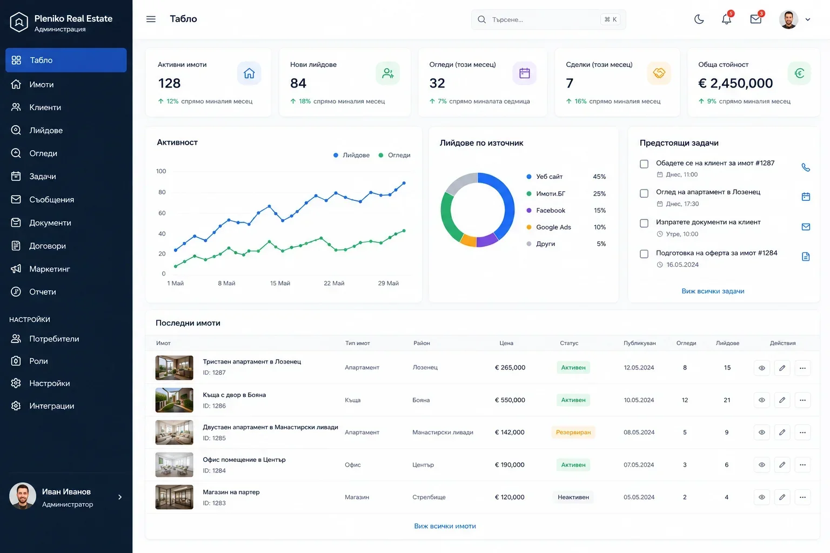Expand Иван Иванов sidebar profile chevron

pyautogui.click(x=120, y=497)
